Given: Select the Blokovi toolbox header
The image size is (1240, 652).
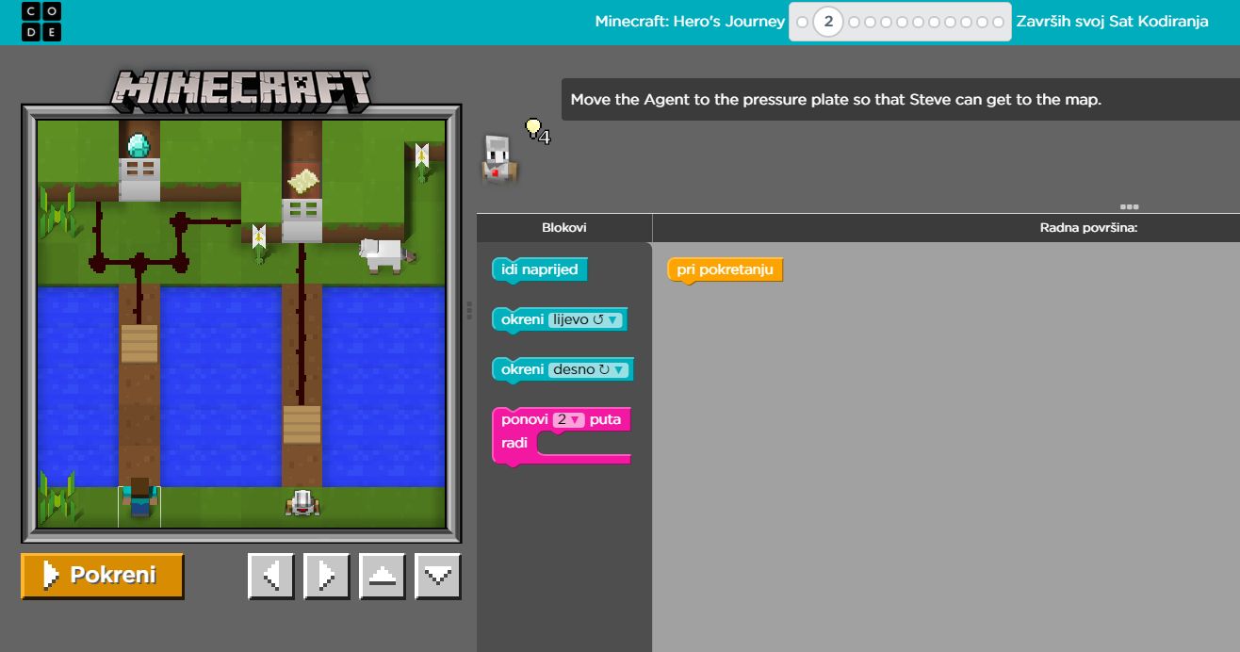Looking at the screenshot, I should (563, 227).
